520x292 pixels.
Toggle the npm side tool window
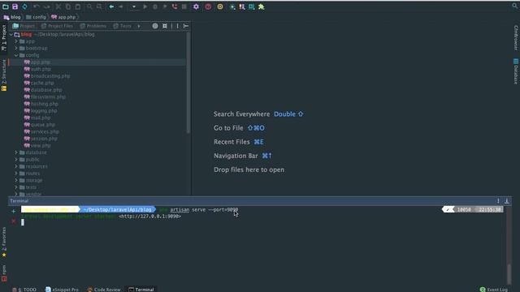[x=3, y=273]
